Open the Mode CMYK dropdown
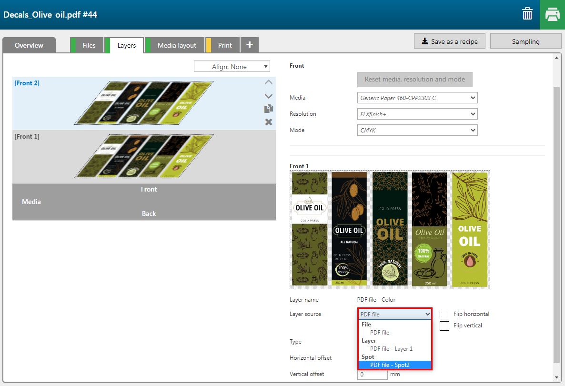This screenshot has height=386, width=565. 417,130
